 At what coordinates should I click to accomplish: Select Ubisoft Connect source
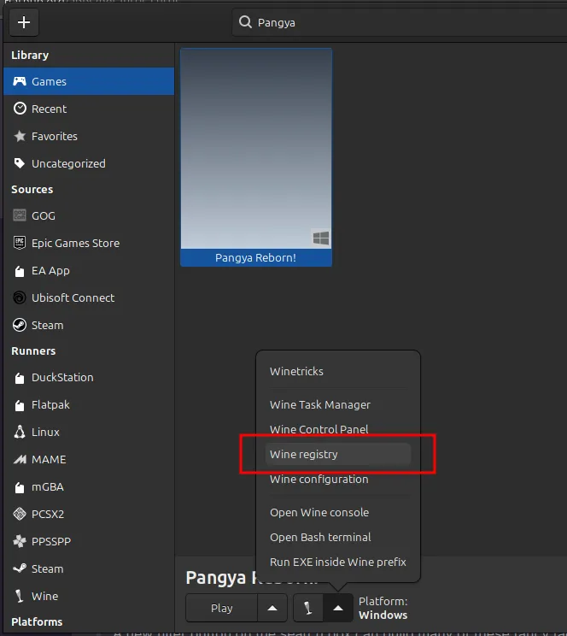(x=73, y=297)
